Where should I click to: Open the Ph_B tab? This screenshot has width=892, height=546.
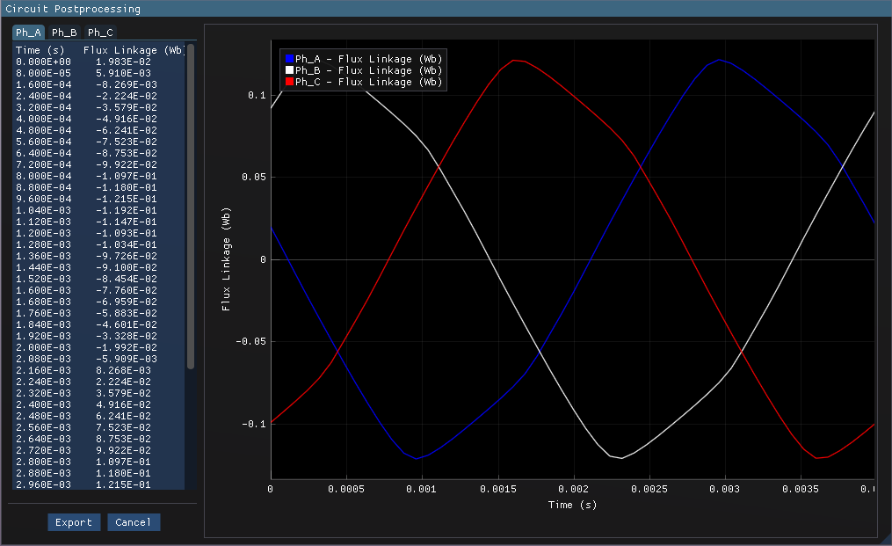63,31
